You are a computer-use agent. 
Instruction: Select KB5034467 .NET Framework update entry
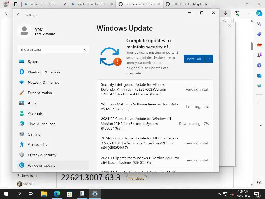point(155,143)
